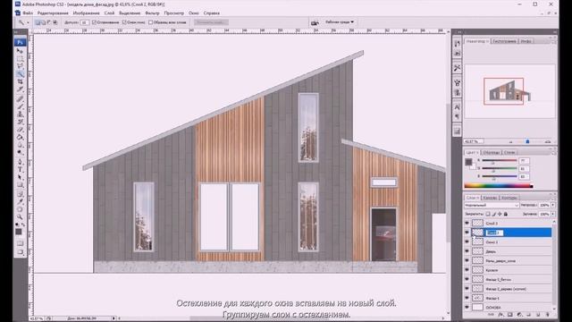Click the delete layer trash icon
Screen dimensions: 572x322
[x=547, y=314]
